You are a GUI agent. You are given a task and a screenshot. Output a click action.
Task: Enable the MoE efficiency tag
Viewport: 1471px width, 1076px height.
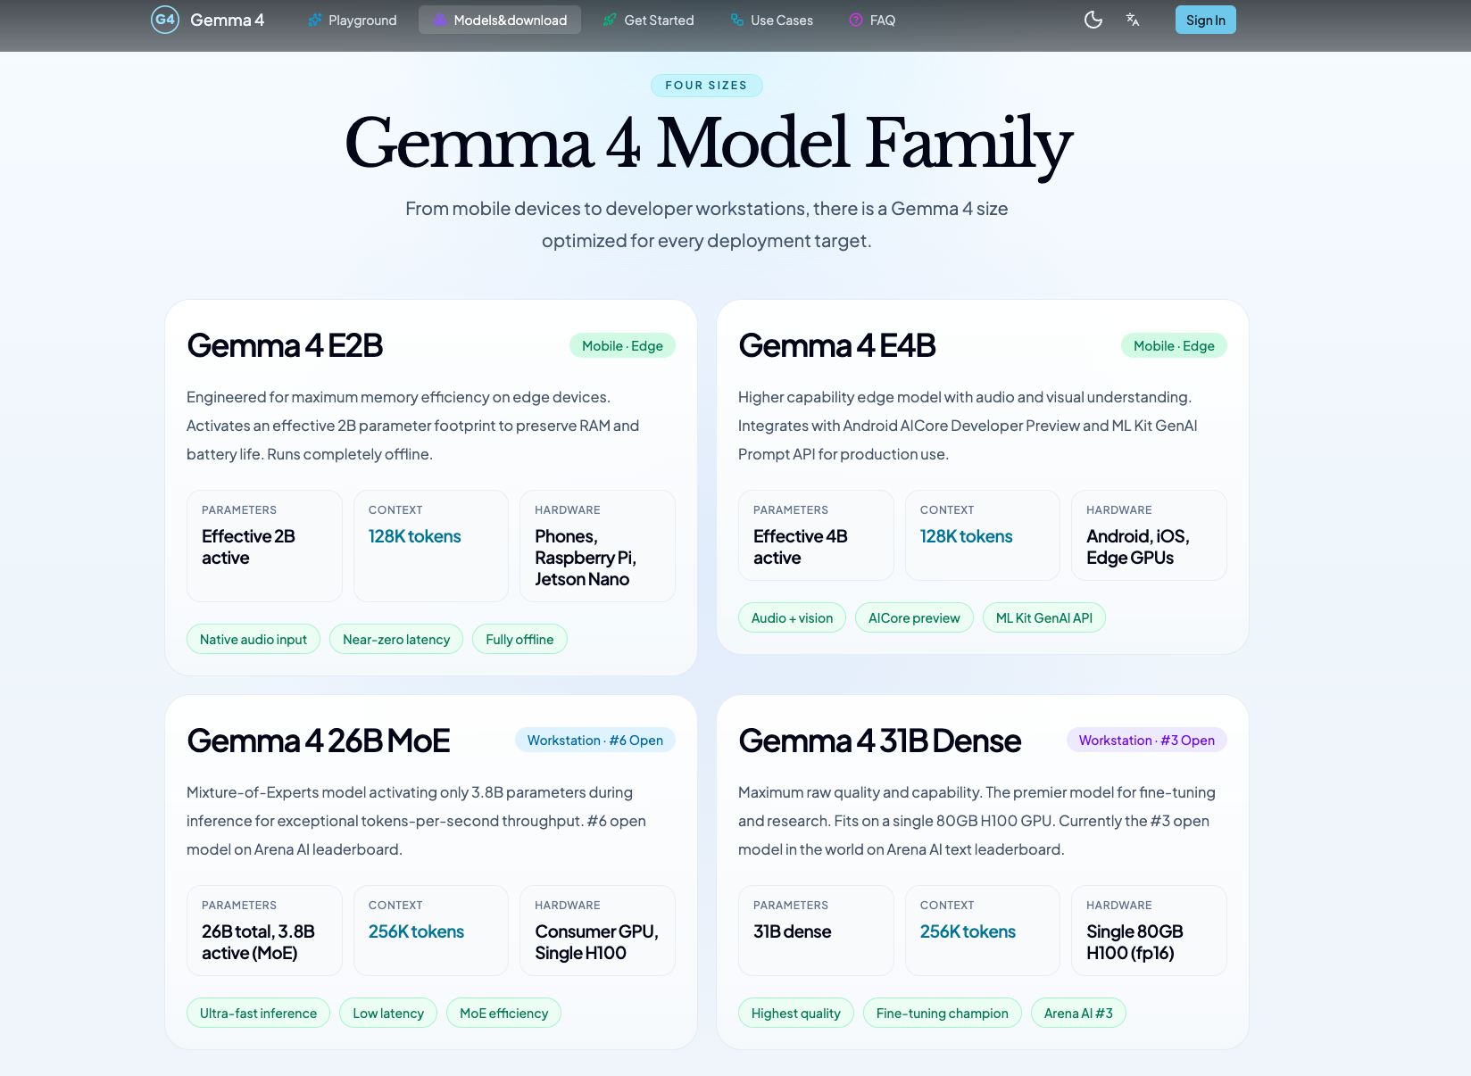(x=503, y=1013)
